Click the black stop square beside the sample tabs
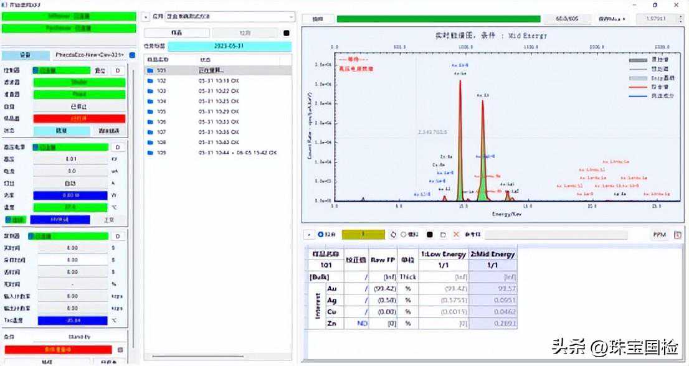Image resolution: width=689 pixels, height=366 pixels. click(x=287, y=33)
